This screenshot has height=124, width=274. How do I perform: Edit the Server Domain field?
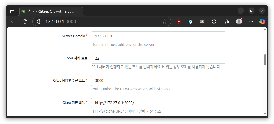(x=158, y=36)
